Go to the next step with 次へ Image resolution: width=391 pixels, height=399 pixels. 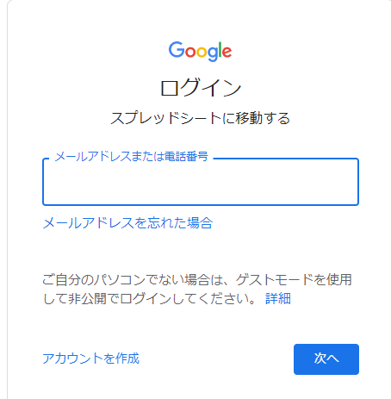[x=326, y=359]
